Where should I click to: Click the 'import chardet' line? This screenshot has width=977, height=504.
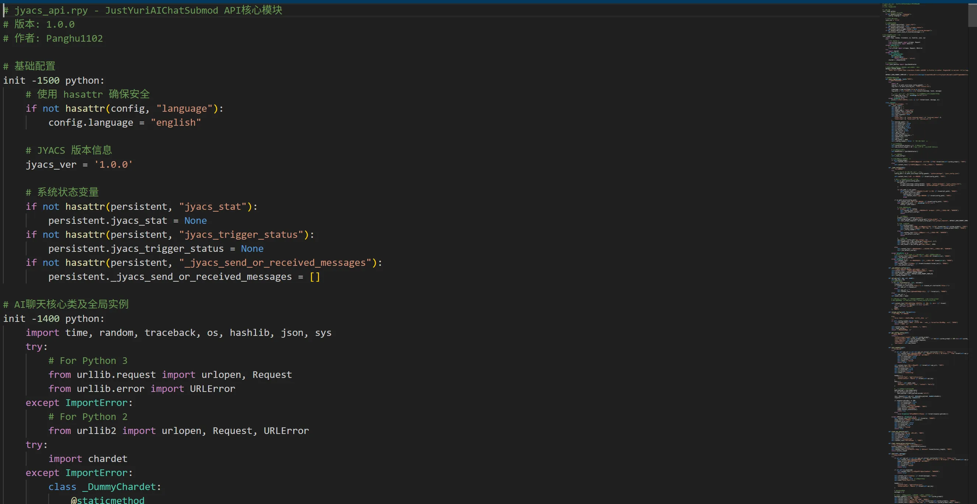(x=88, y=459)
